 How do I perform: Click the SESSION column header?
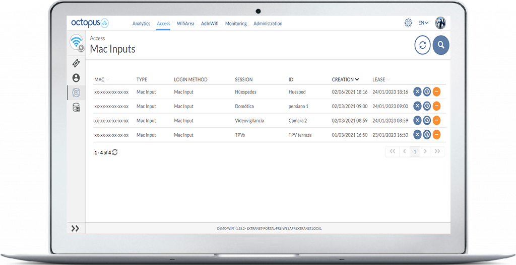244,79
